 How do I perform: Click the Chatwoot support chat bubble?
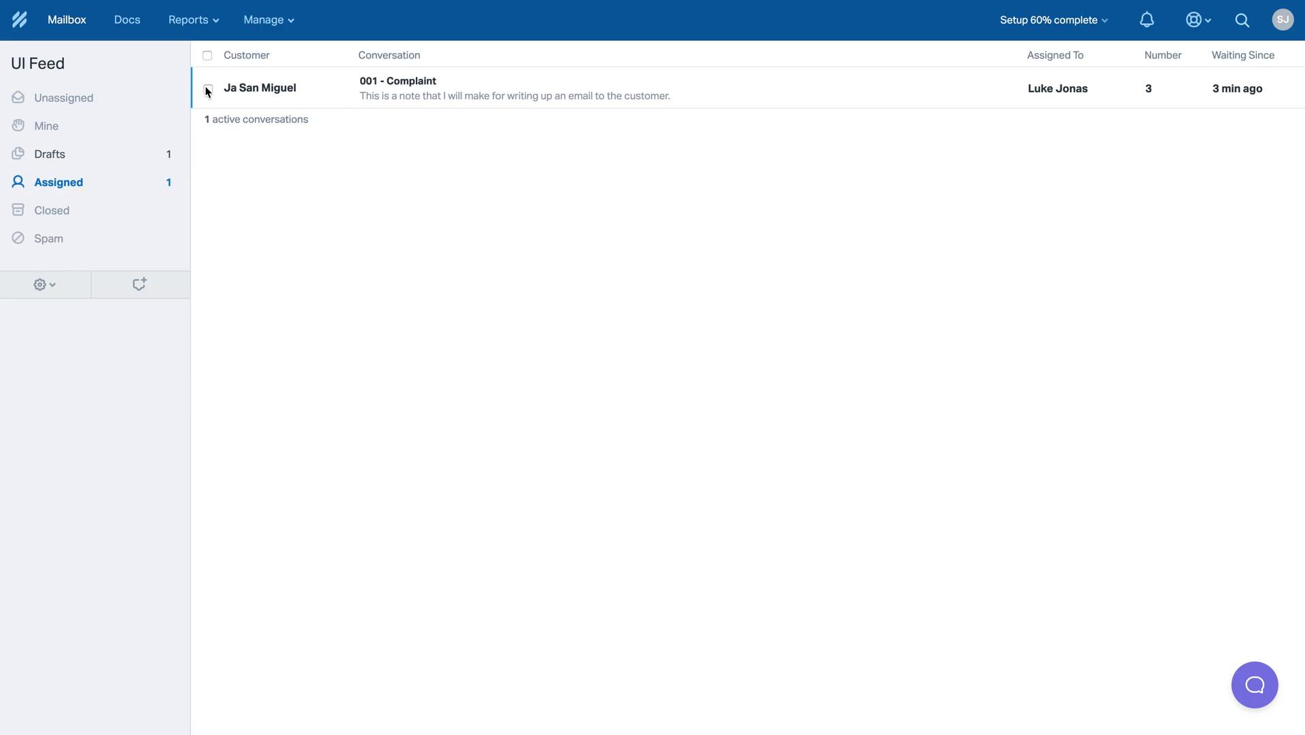click(1255, 685)
